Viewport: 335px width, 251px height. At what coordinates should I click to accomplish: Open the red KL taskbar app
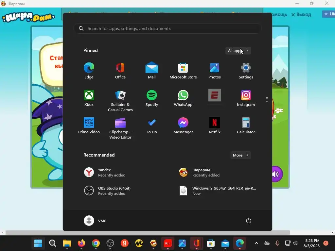[x=168, y=243]
